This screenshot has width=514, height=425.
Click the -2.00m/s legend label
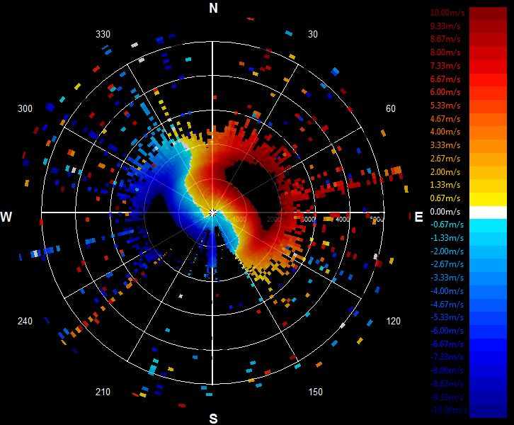coord(447,251)
